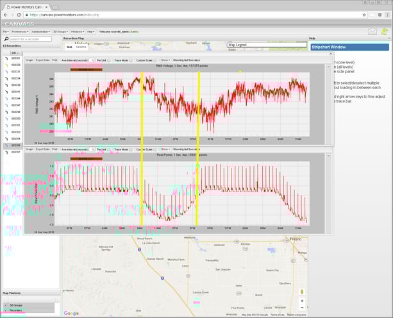393x318 pixels.
Task: Click the first yellow trace bar on voltage chart
Action: 142,105
